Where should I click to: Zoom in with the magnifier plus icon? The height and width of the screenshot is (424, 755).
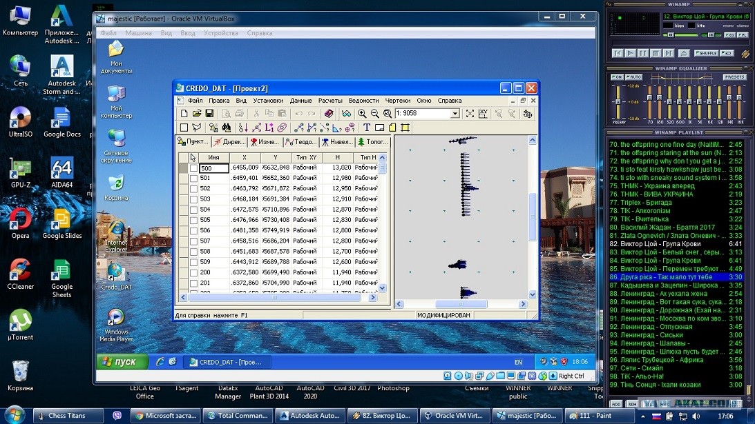tap(362, 114)
